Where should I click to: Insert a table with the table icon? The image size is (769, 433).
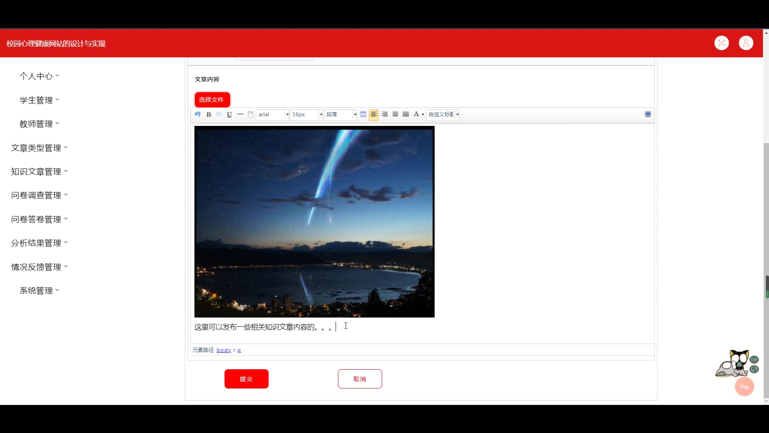point(363,114)
